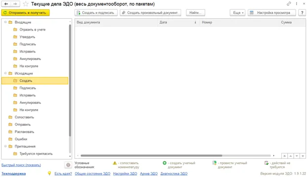308x177 pixels.
Task: Click the round button beside quick search
Action: tap(68, 165)
